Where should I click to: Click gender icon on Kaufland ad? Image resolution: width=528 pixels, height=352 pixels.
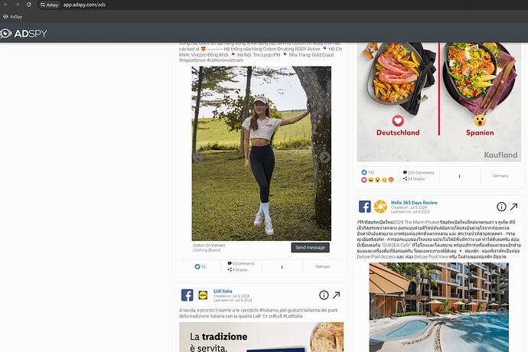(459, 176)
